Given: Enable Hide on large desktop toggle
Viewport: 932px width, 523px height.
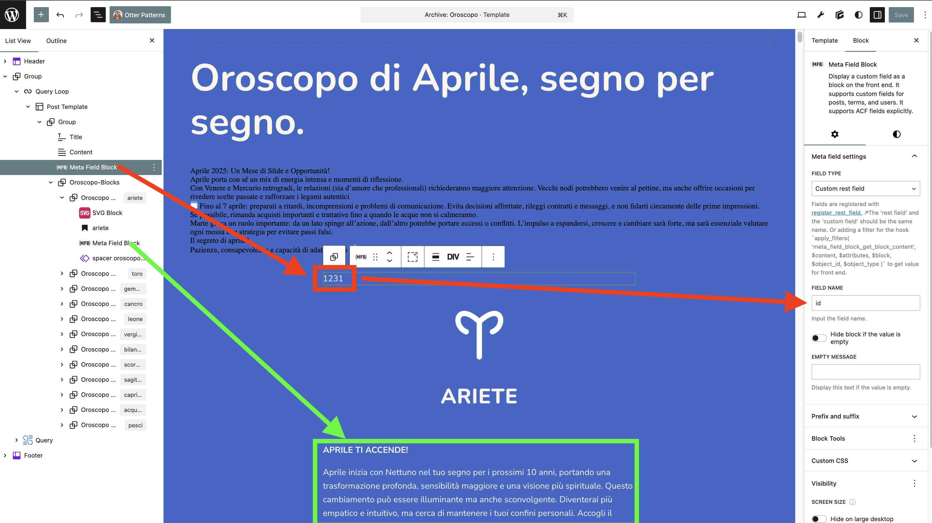Looking at the screenshot, I should tap(819, 519).
